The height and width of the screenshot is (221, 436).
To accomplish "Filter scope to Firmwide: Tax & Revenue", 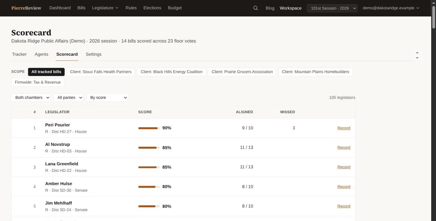I will point(38,82).
